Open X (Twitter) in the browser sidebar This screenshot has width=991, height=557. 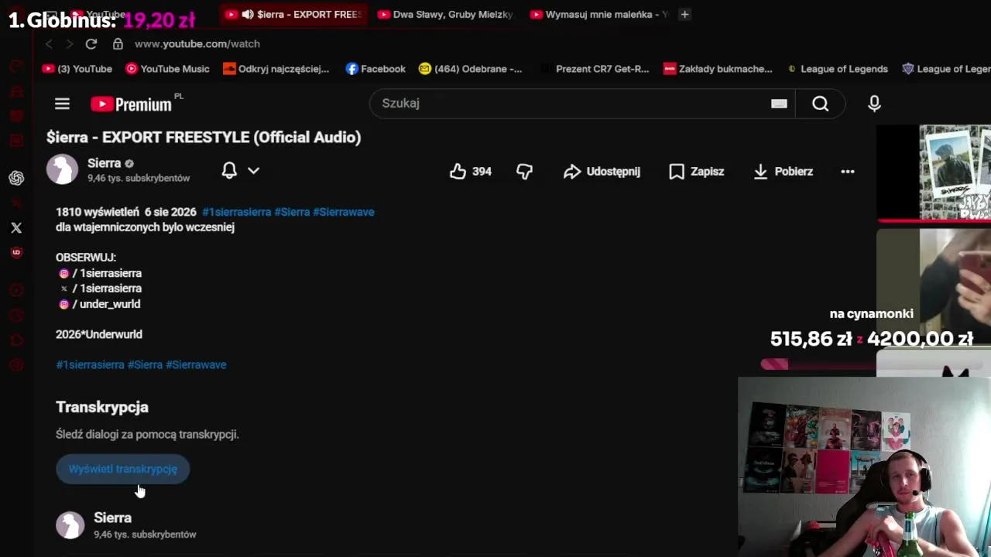16,227
